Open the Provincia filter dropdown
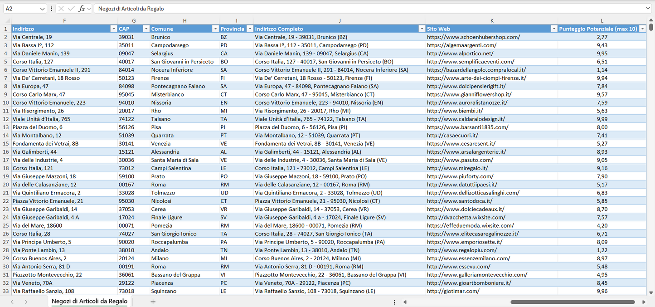Viewport: 655px width, 307px height. coord(249,29)
